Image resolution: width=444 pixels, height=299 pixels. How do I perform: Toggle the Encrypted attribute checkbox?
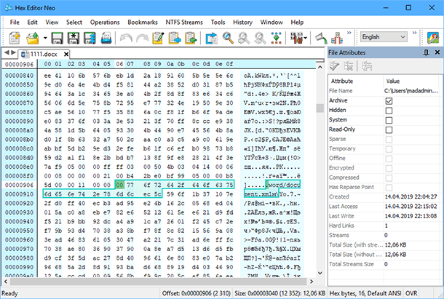point(389,168)
